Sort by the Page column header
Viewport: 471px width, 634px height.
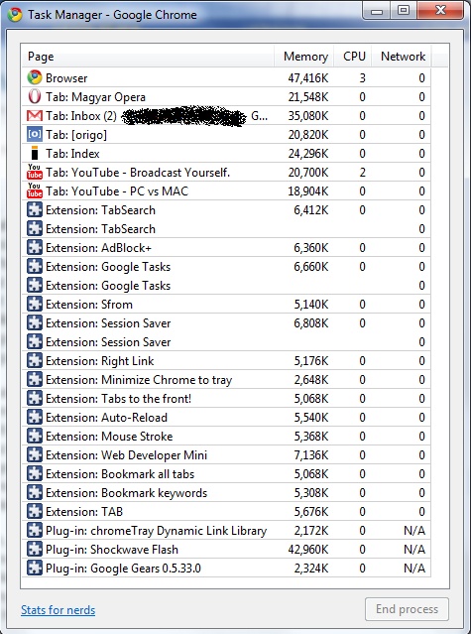148,57
